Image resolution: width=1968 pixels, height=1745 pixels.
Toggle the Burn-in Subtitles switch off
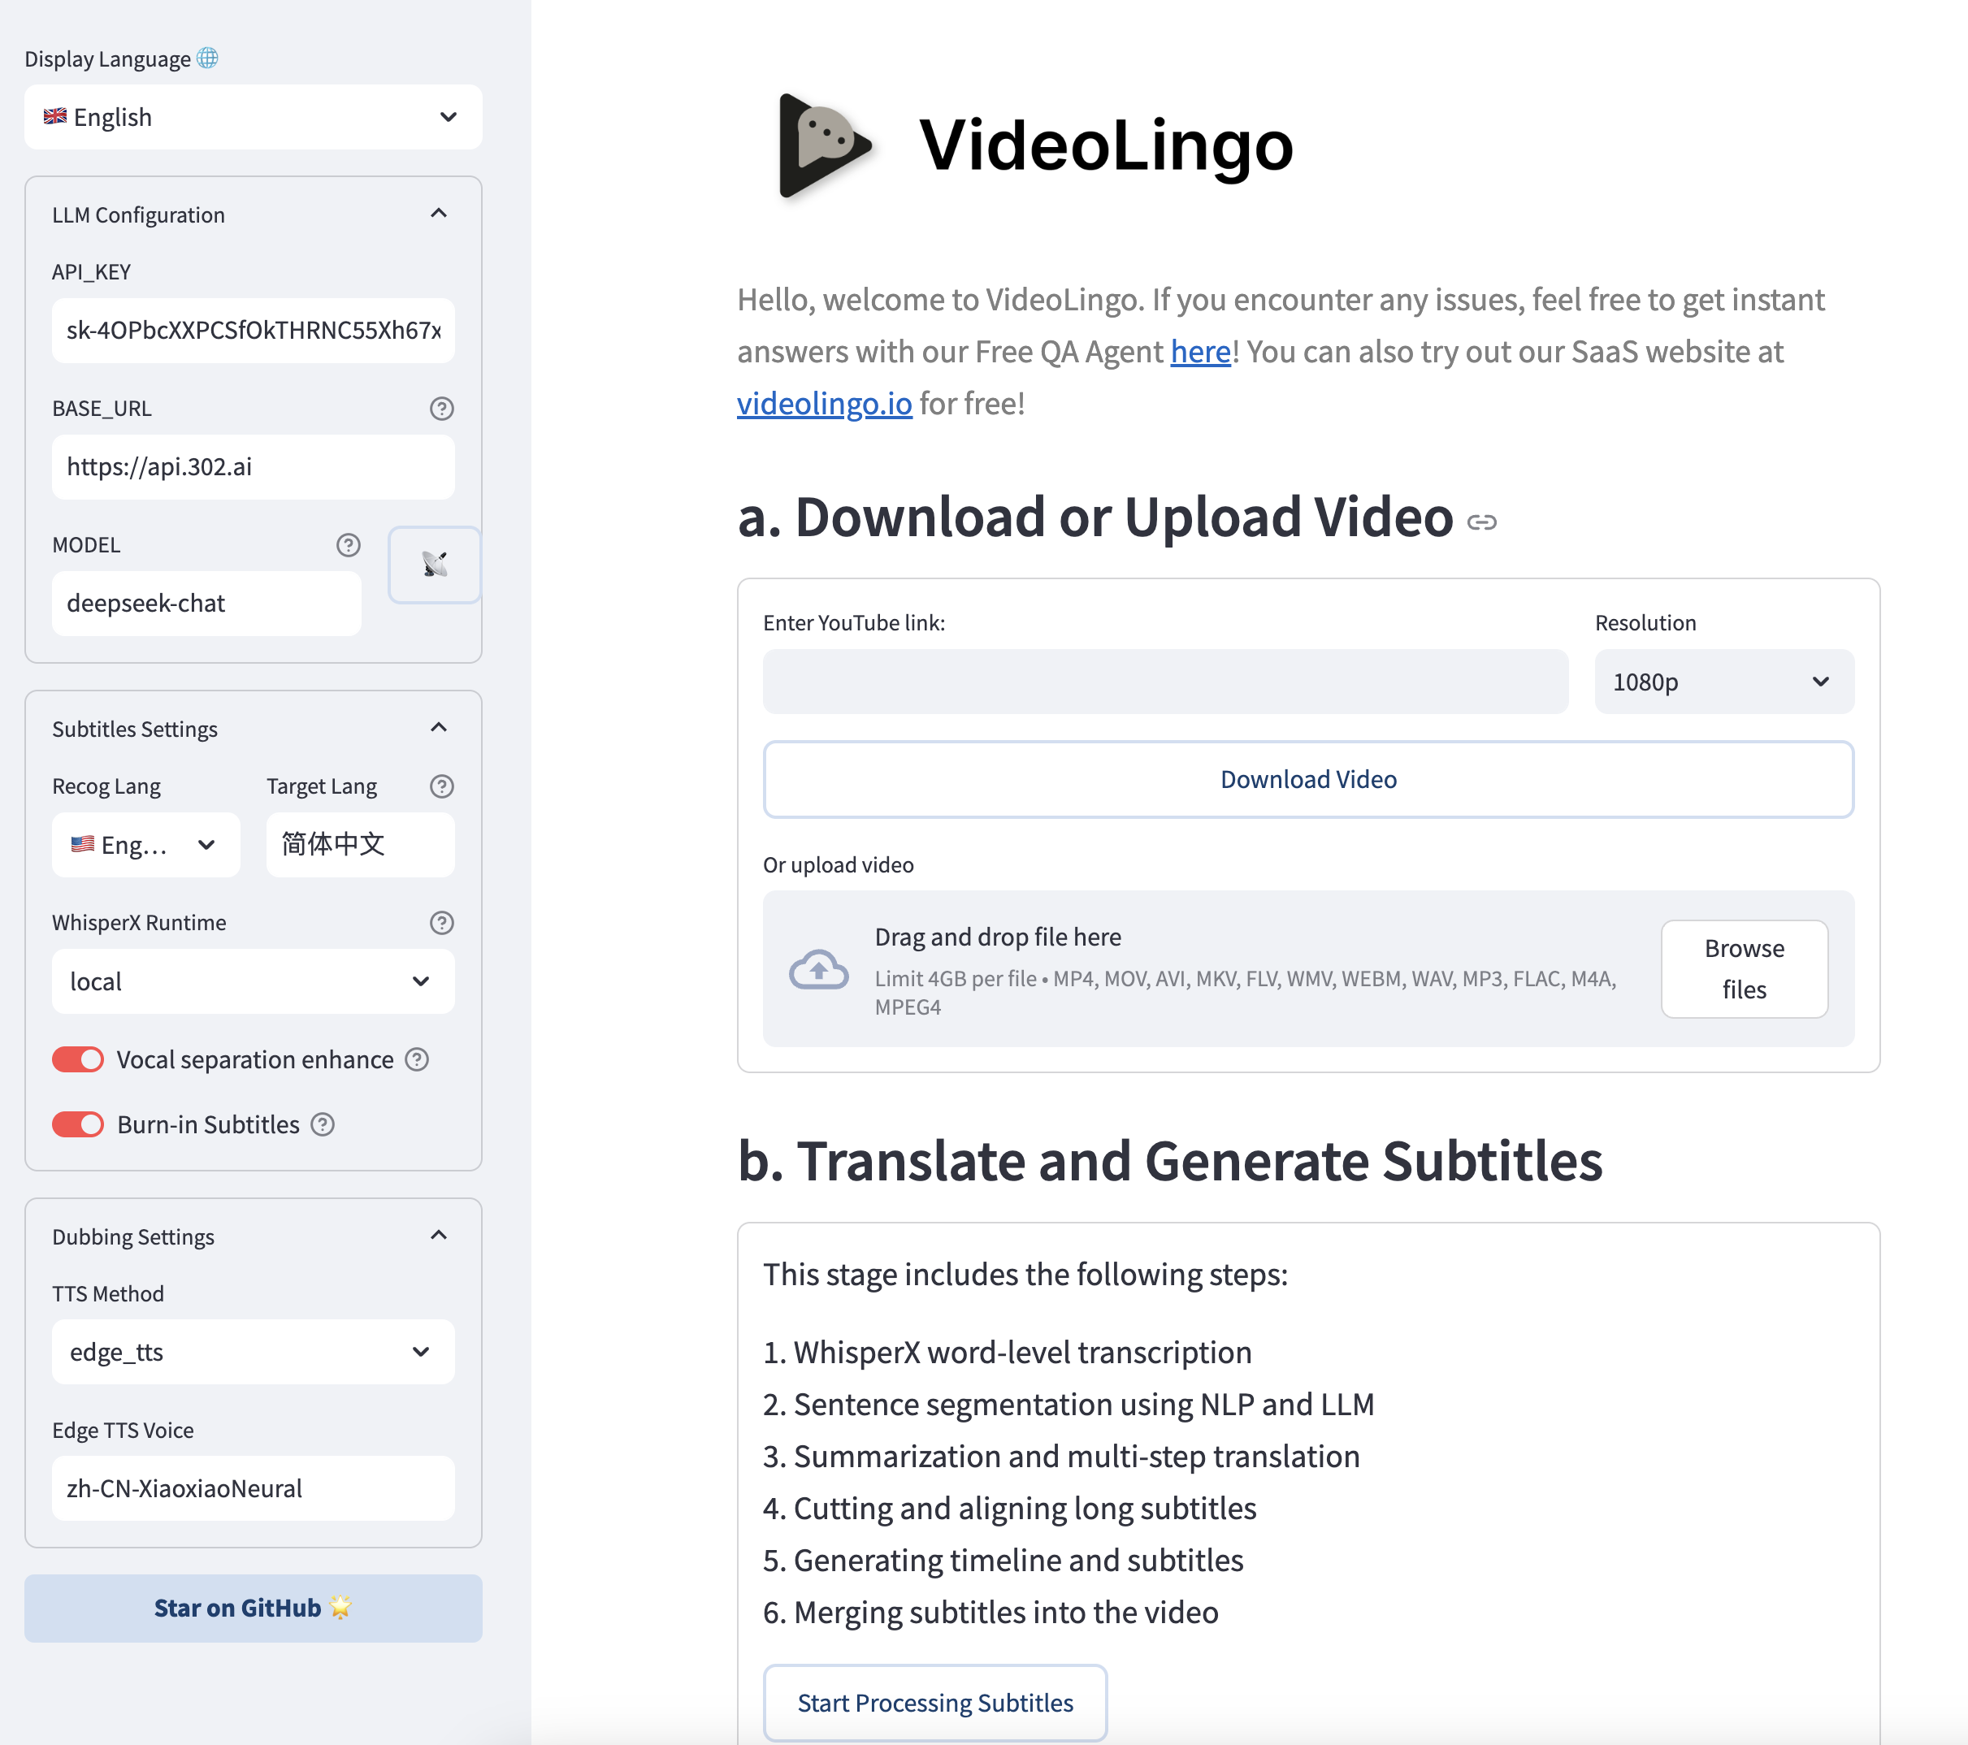click(x=77, y=1124)
